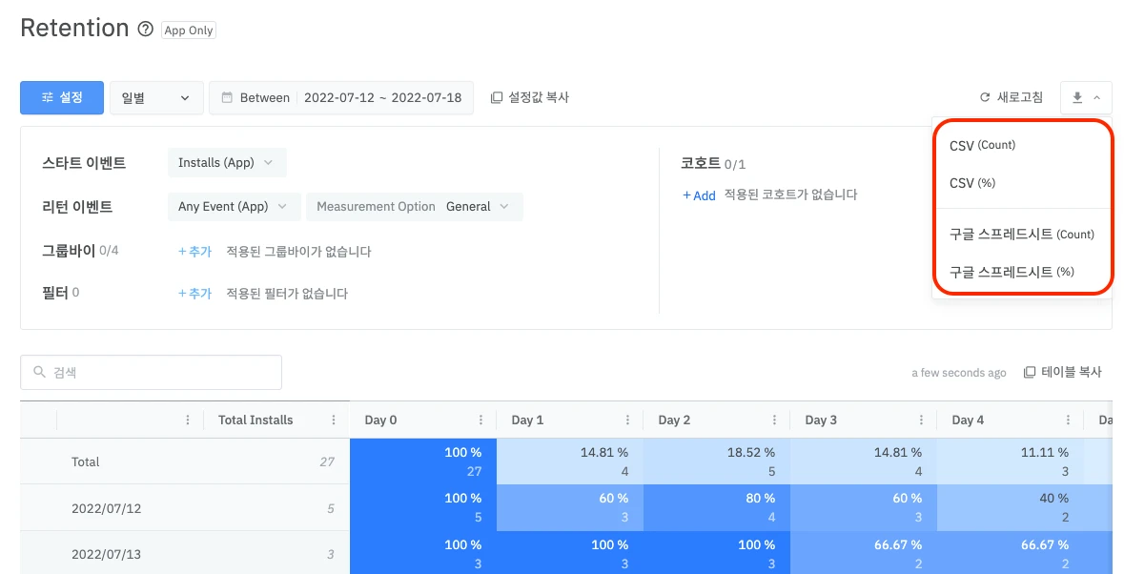Screen dimensions: 1124x574
Task: Open the Total Installs column options kebab
Action: click(334, 420)
